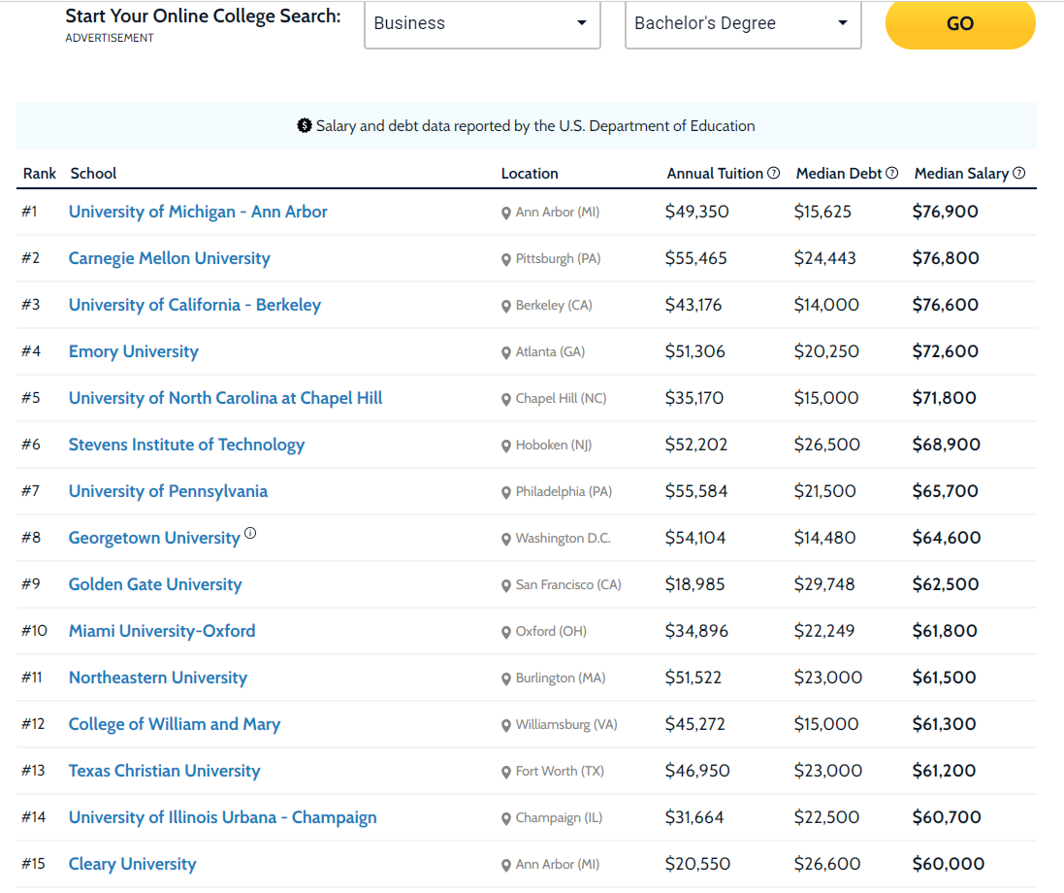Viewport: 1064px width, 893px height.
Task: Click the location pin beside Berkeley (CA)
Action: click(x=506, y=307)
